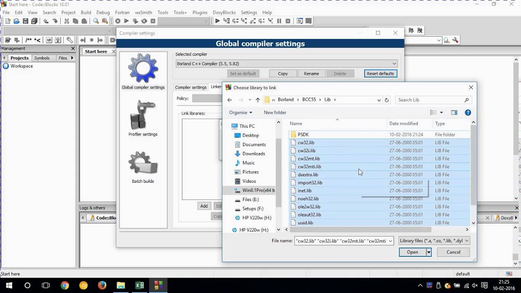Open the Fortran menu
Image resolution: width=521 pixels, height=293 pixels.
122,13
